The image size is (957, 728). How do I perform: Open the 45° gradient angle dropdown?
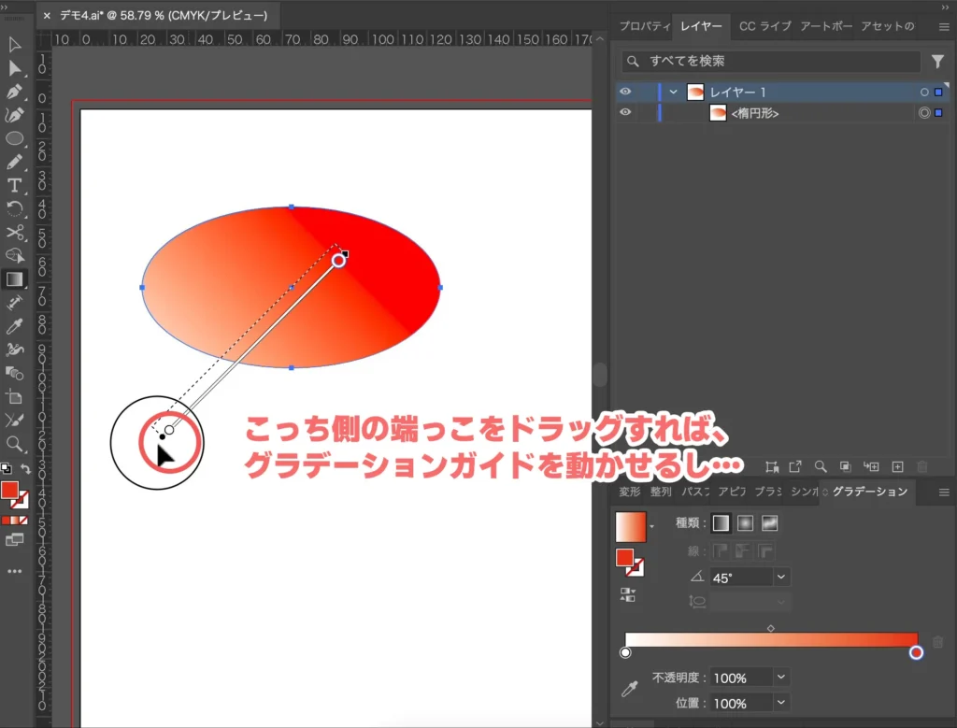780,577
